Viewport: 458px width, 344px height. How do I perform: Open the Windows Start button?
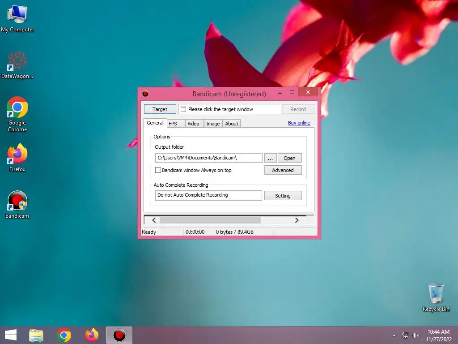11,335
